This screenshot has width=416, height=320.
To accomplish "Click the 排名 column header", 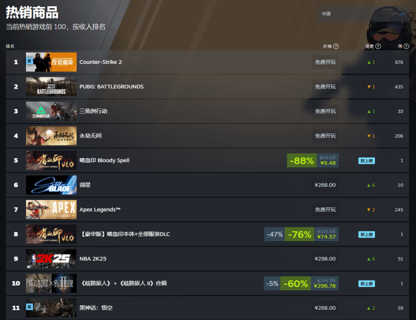I will [10, 46].
